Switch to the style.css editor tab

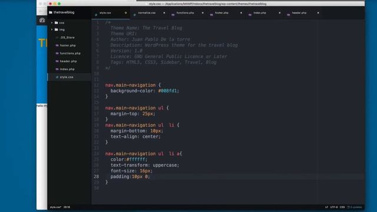pyautogui.click(x=111, y=13)
